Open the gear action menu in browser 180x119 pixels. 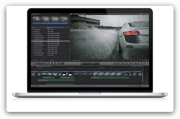[37, 61]
